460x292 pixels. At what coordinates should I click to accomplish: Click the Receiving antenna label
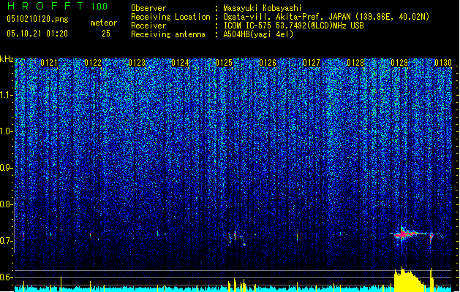pyautogui.click(x=168, y=34)
